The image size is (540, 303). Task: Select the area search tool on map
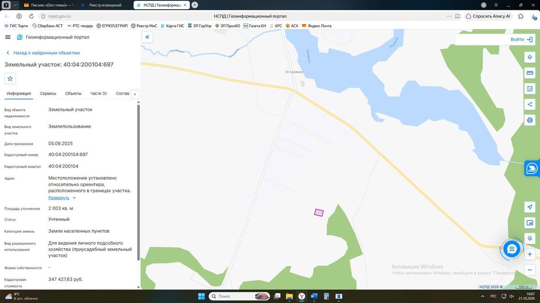coord(530,89)
